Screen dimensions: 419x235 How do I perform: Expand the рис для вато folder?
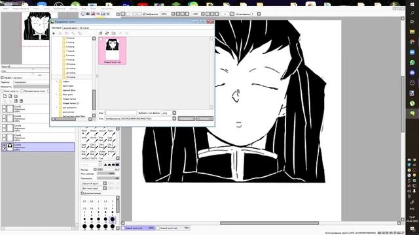tap(57, 107)
